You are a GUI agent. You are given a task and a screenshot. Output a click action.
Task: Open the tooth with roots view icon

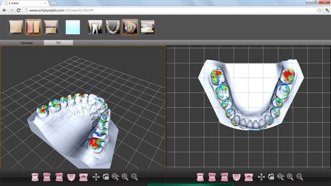(95, 27)
